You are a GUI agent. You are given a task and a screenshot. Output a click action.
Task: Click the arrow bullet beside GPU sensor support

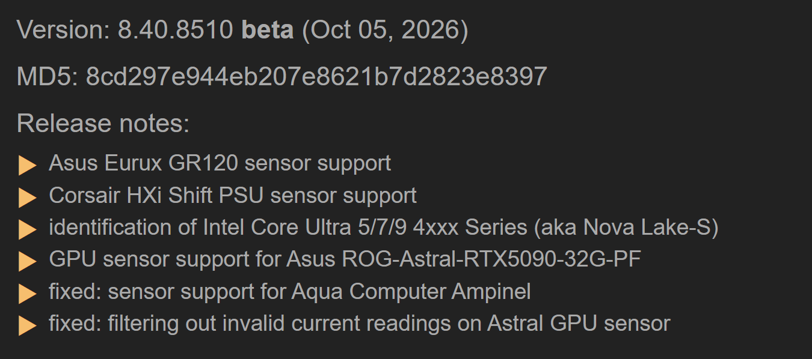click(28, 262)
